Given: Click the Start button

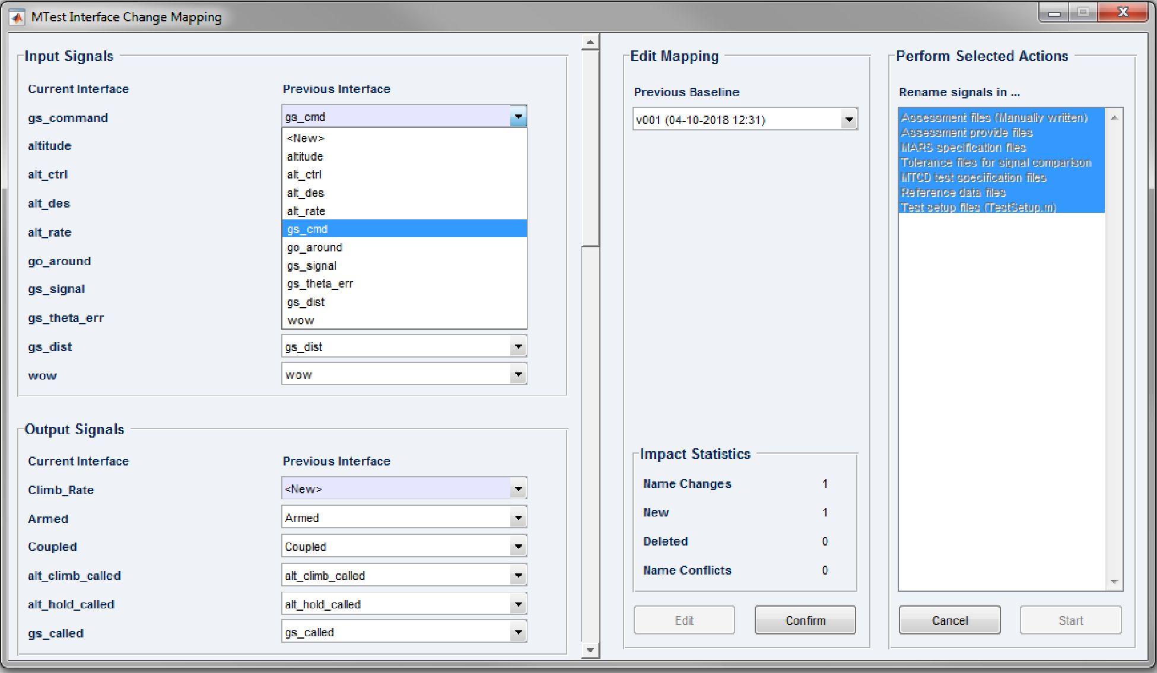Looking at the screenshot, I should [1070, 620].
